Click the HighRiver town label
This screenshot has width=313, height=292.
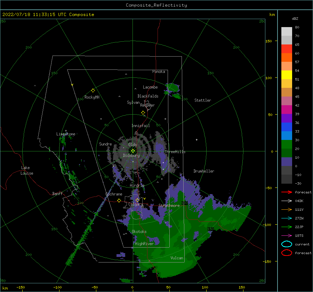(x=144, y=244)
